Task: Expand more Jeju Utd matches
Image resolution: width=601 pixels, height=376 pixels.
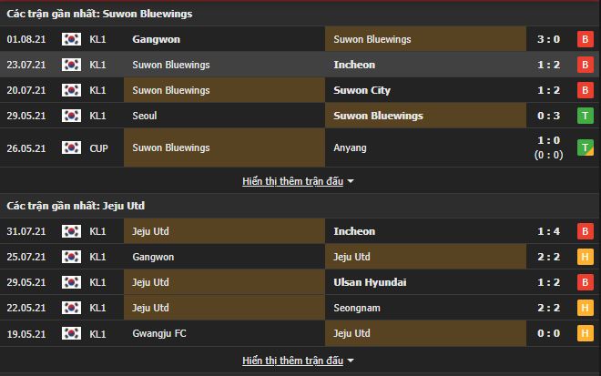Action: pos(298,361)
